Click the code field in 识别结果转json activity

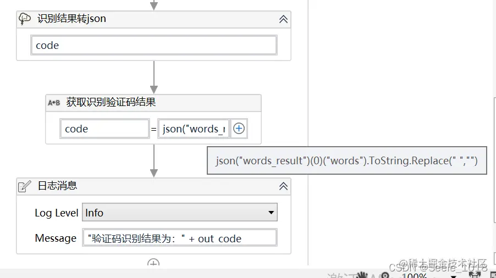[154, 45]
